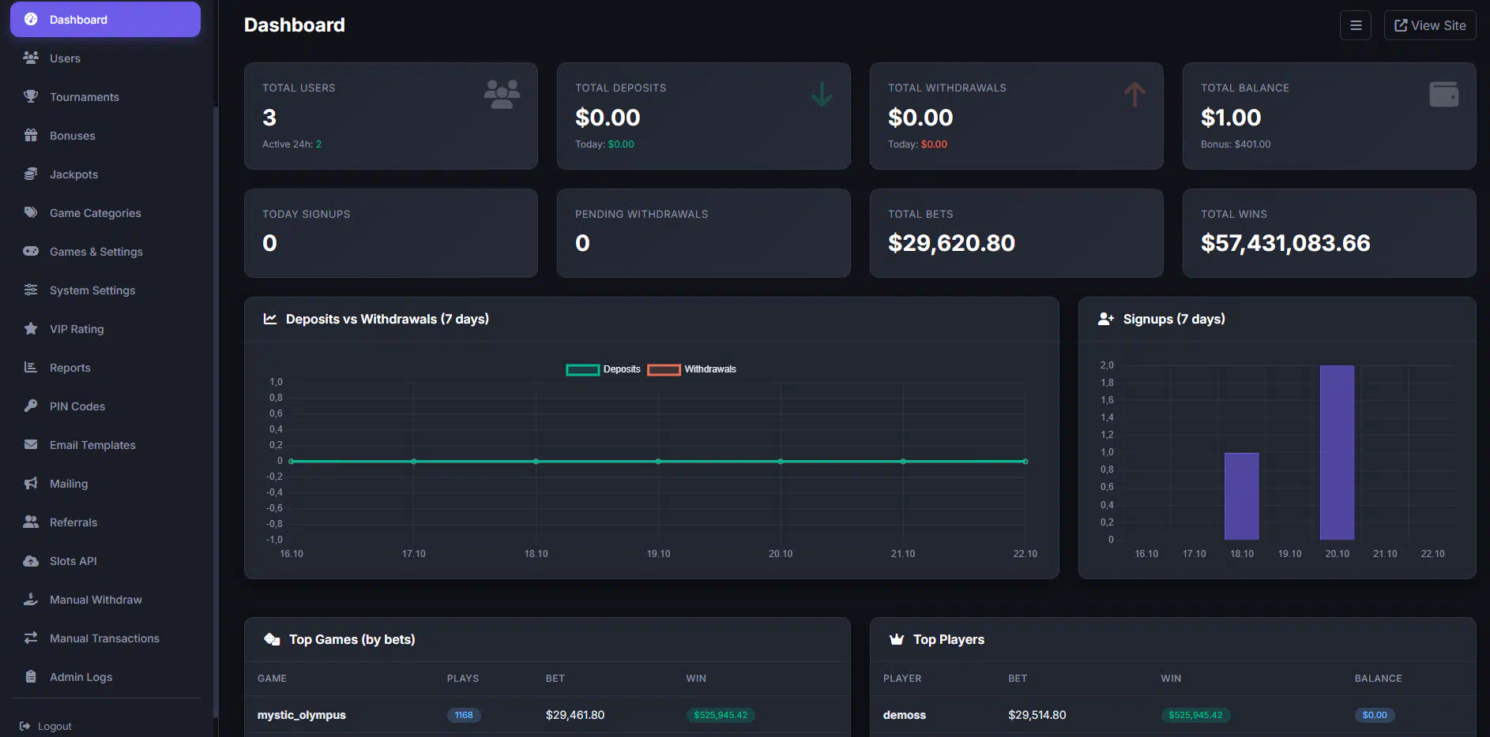Click the VIP Rating star icon
The width and height of the screenshot is (1490, 737).
click(x=31, y=328)
